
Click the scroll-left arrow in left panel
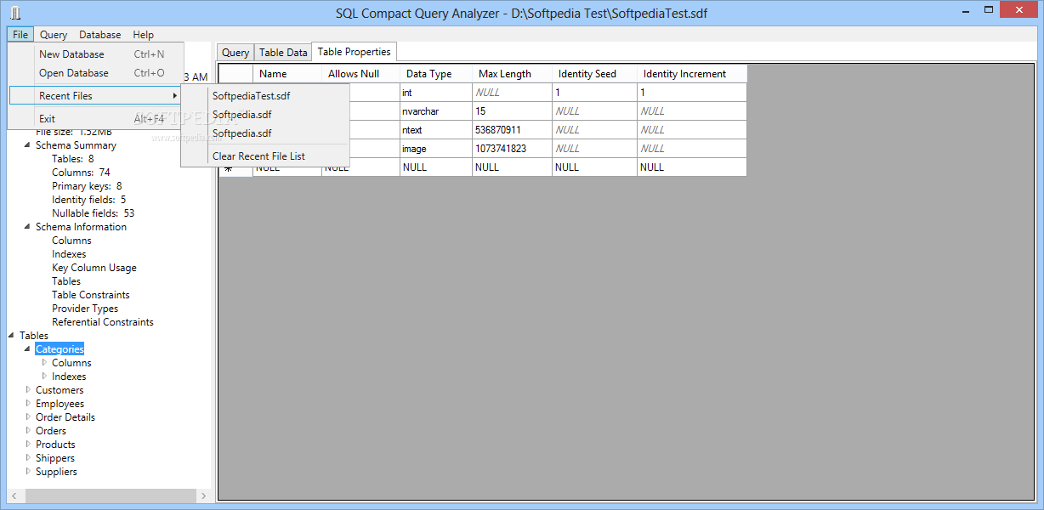click(x=14, y=496)
